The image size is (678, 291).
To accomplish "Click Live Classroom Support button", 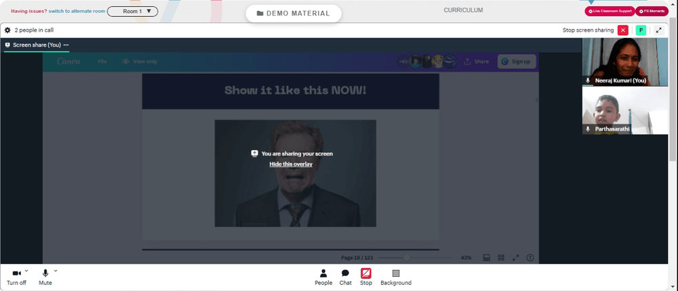I will tap(610, 12).
